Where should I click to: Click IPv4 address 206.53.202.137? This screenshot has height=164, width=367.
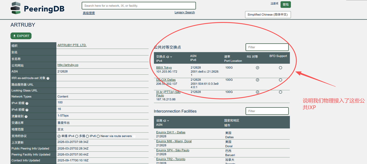point(167,84)
